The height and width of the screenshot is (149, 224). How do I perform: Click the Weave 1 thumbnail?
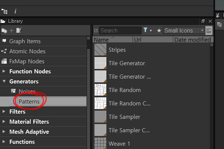coord(100,143)
